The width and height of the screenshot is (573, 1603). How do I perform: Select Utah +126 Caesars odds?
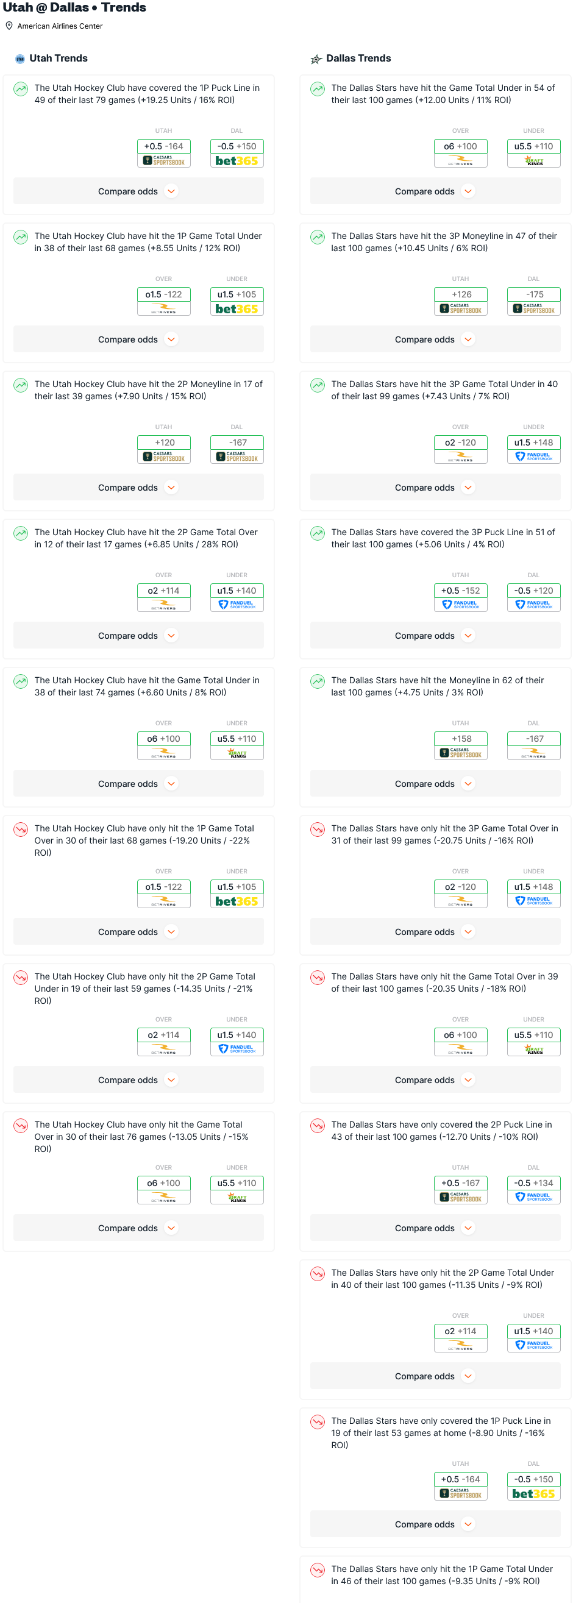click(460, 300)
